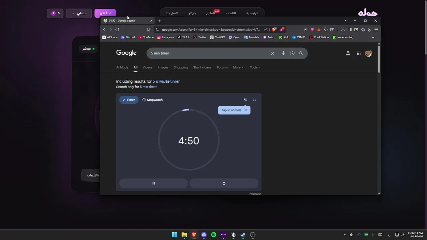
Task: Go back to the previous page
Action: [x=104, y=29]
